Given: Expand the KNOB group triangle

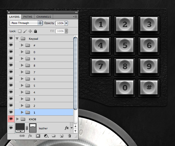Looking at the screenshot, I should point(17,119).
